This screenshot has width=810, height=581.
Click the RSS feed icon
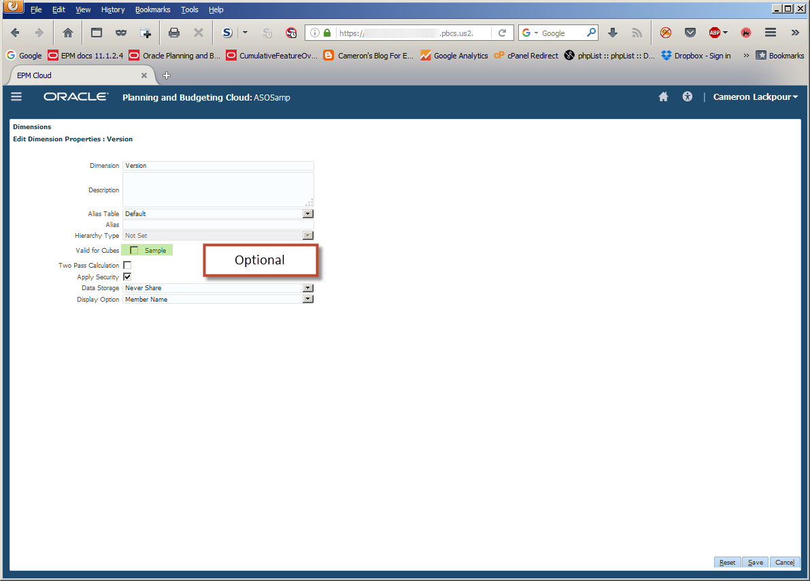point(637,33)
